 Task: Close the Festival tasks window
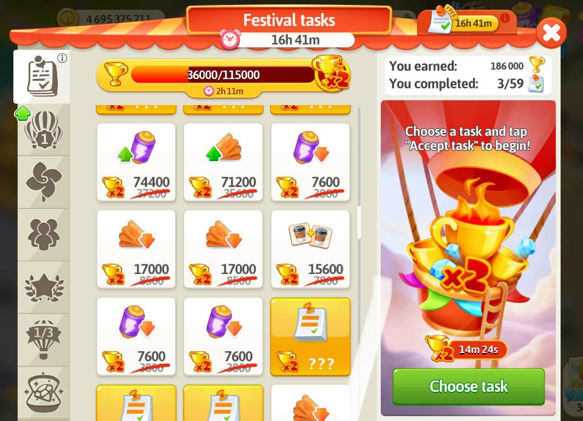point(551,33)
